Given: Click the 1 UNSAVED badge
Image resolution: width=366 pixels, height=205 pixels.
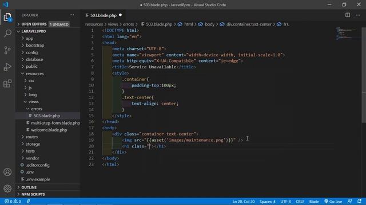Looking at the screenshot, I should tap(59, 24).
